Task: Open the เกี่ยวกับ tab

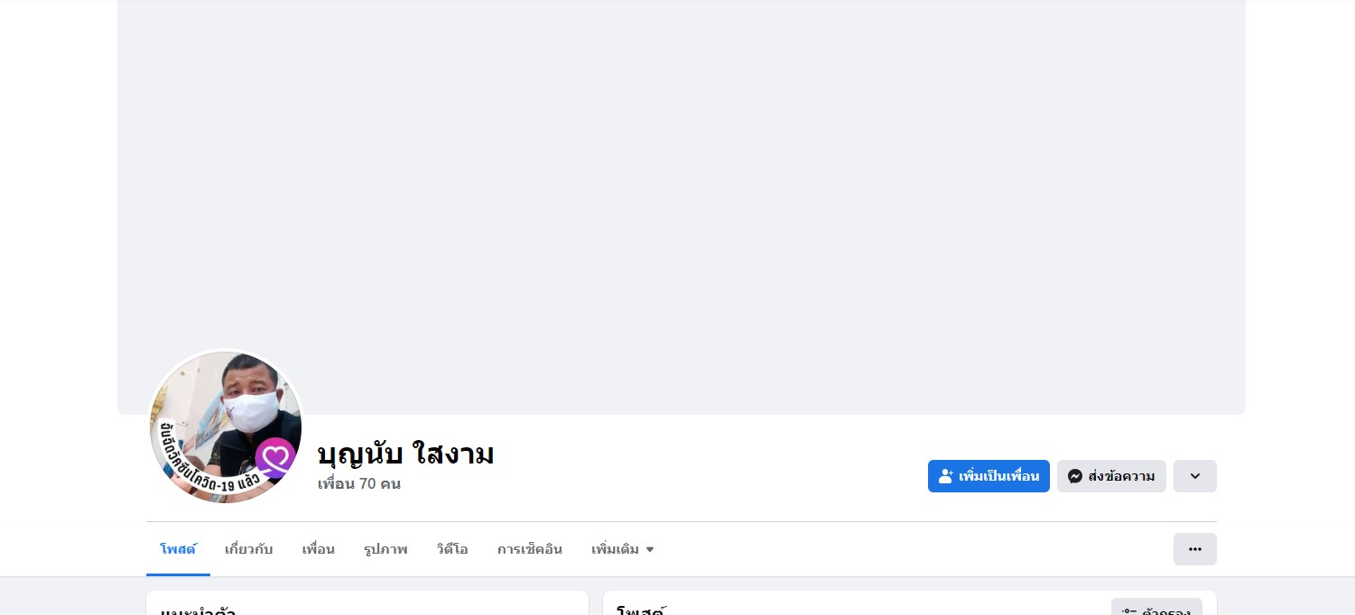Action: [x=248, y=549]
